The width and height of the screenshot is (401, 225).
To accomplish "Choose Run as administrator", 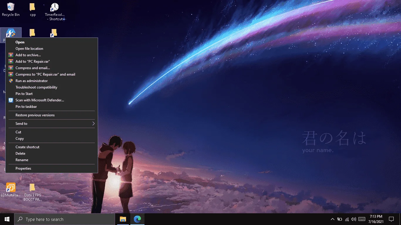I will (52, 81).
